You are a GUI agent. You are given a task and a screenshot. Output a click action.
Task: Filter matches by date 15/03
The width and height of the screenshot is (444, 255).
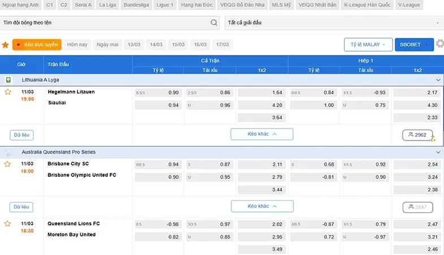coord(178,45)
